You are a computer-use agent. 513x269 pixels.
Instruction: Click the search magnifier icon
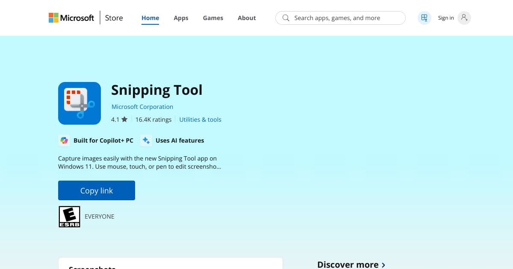tap(286, 18)
